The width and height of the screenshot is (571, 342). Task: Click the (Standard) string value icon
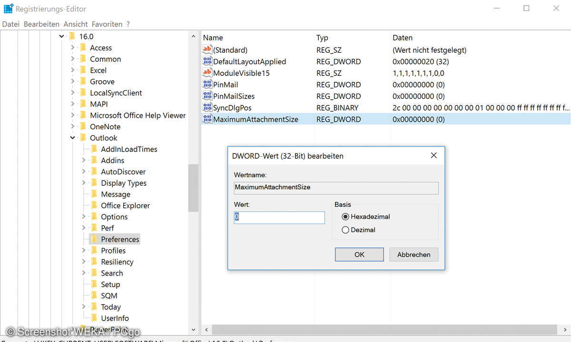(x=207, y=50)
